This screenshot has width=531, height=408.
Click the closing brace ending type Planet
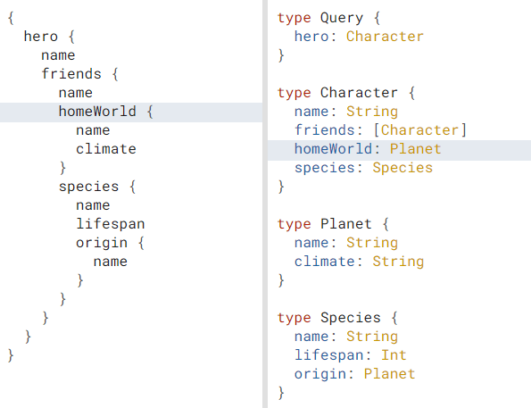click(x=281, y=280)
